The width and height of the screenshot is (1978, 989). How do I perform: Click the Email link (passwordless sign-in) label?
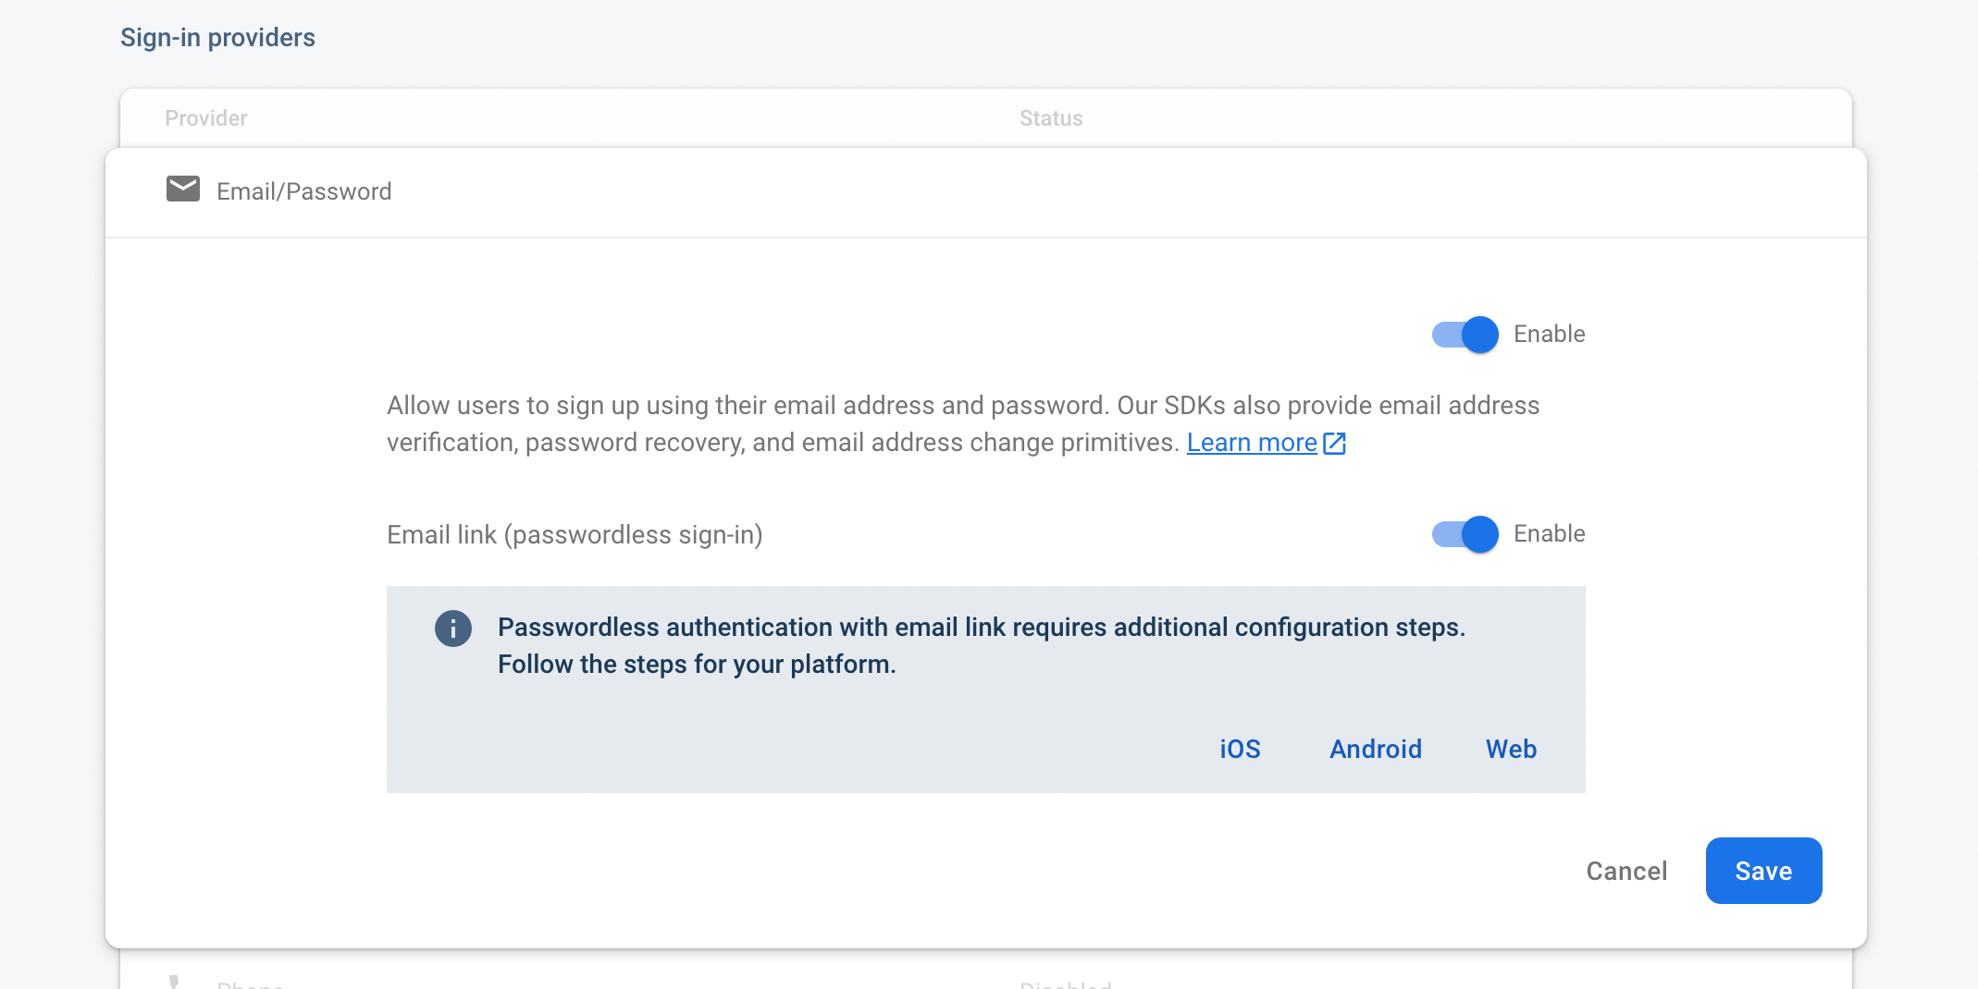point(574,534)
